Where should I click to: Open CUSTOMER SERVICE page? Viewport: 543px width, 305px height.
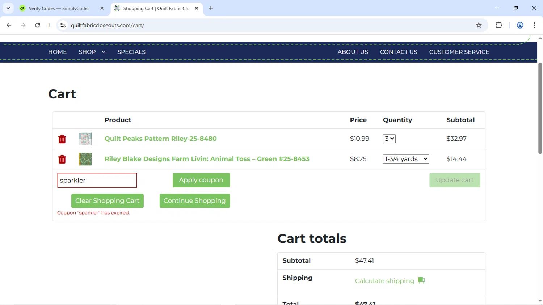(x=459, y=52)
